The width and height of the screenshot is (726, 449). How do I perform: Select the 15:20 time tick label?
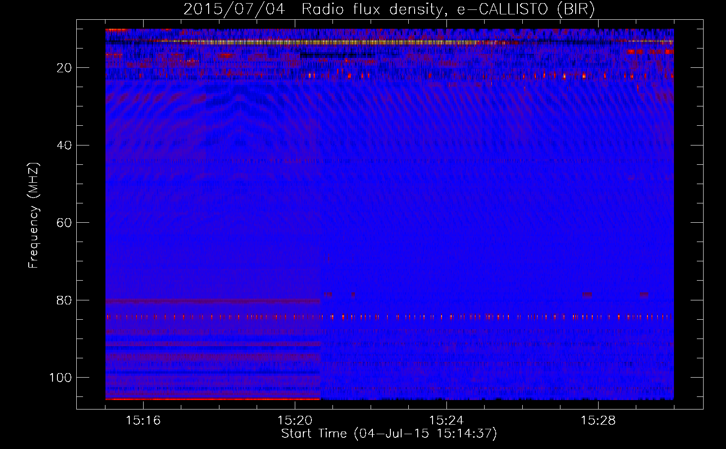(x=295, y=421)
